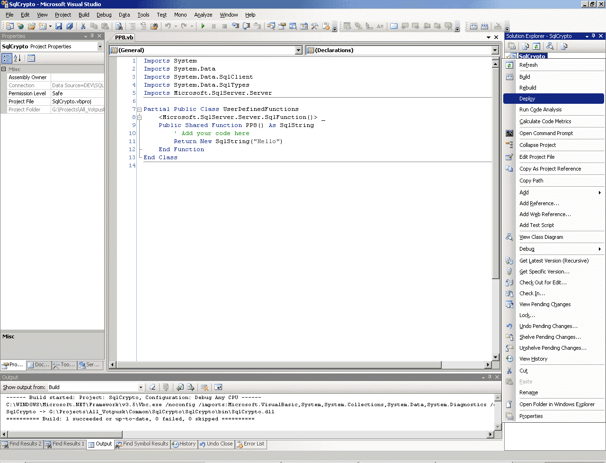This screenshot has height=463, width=606.
Task: Close the PP8.vb document with X button
Action: click(496, 37)
